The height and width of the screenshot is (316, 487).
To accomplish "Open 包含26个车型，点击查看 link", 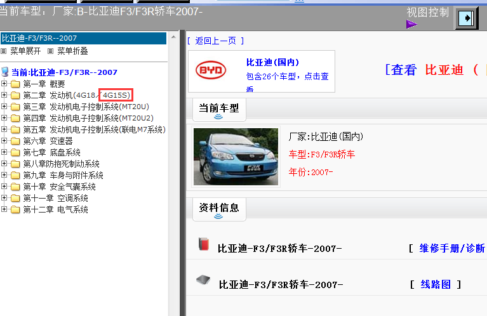I will pos(287,82).
